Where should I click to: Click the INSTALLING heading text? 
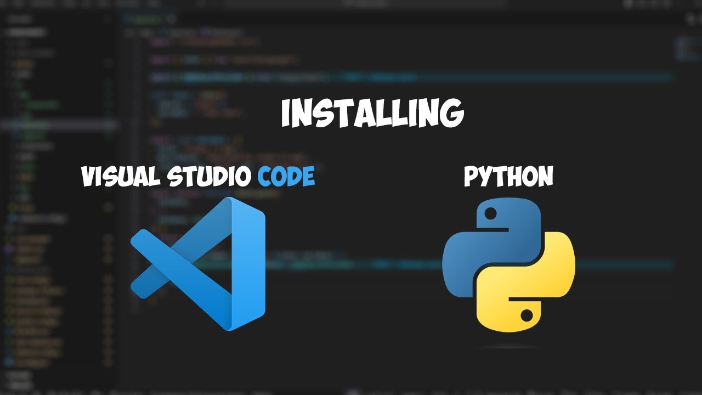[373, 114]
